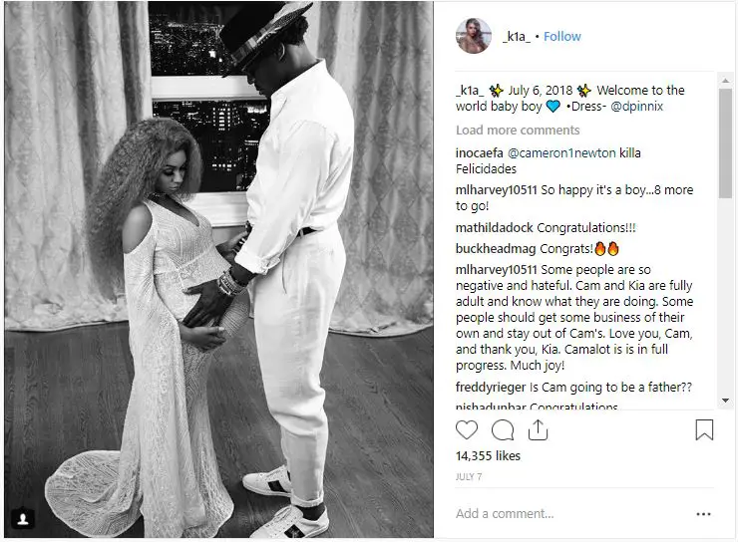This screenshot has height=542, width=738.
Task: Visit freddyrieger commenter profile
Action: tap(491, 388)
